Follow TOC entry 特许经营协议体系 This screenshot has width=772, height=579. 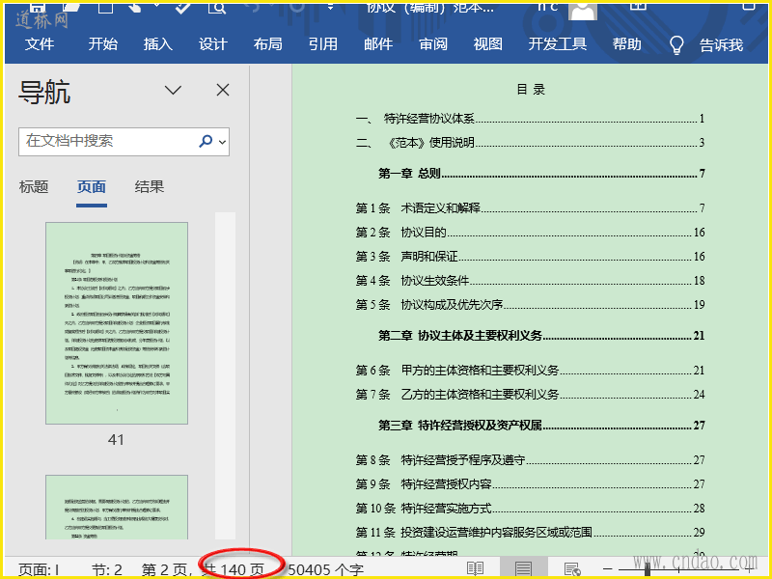530,119
